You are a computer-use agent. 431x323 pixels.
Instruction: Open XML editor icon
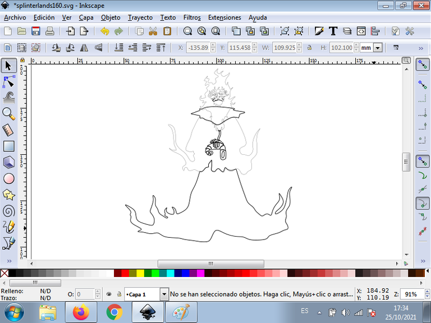(361, 31)
